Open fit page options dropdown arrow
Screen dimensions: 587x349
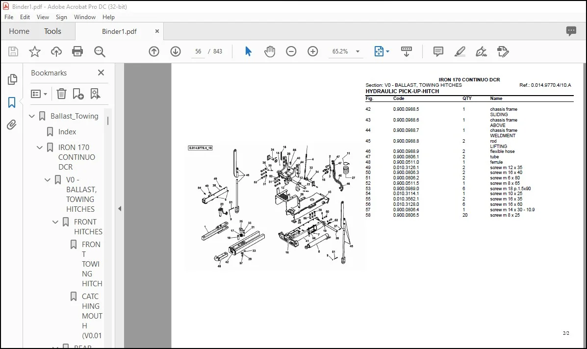point(387,51)
